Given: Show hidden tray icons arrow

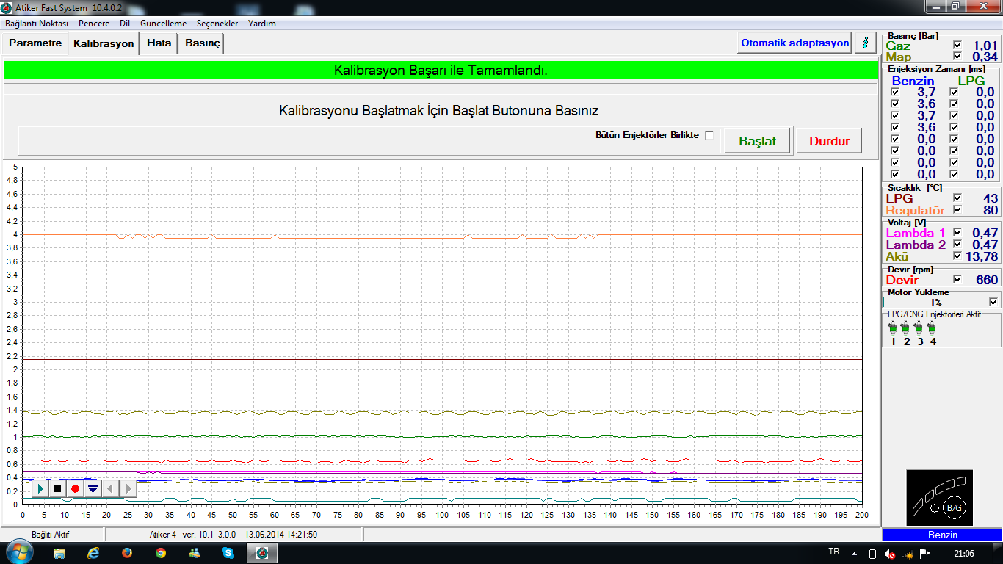Looking at the screenshot, I should pos(854,554).
